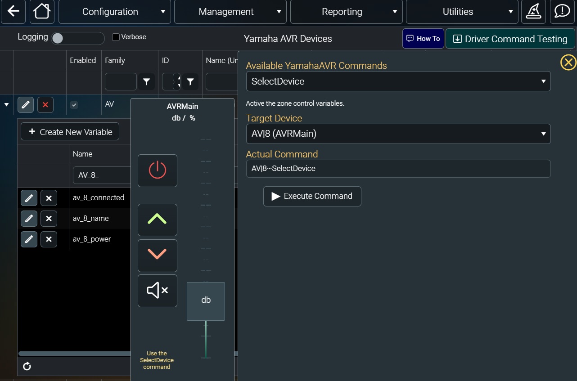Select the av_8_name variable name
Image resolution: width=577 pixels, height=381 pixels.
[x=91, y=218]
